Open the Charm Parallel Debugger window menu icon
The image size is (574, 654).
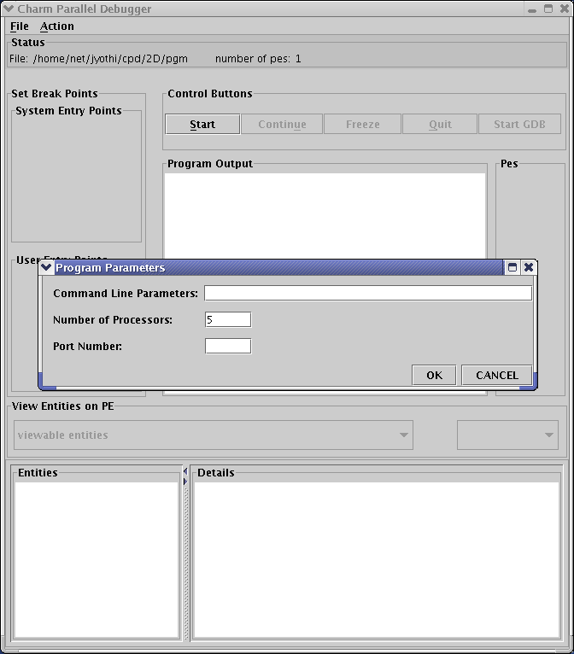tap(9, 9)
